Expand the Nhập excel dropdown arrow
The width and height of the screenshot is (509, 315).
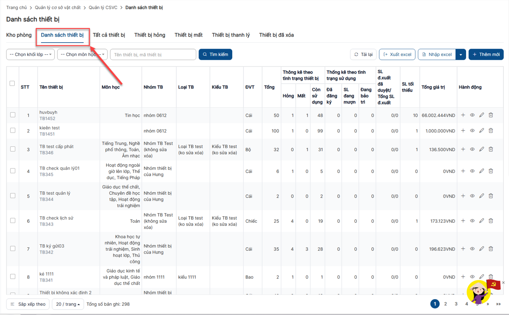(461, 54)
